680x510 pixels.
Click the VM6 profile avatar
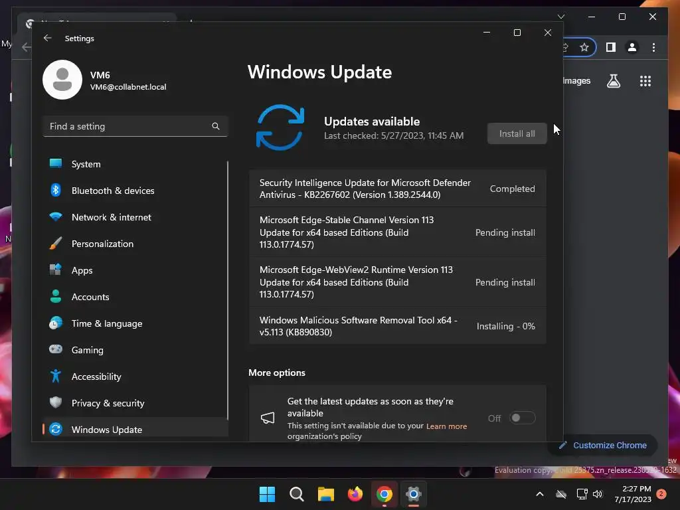tap(62, 80)
